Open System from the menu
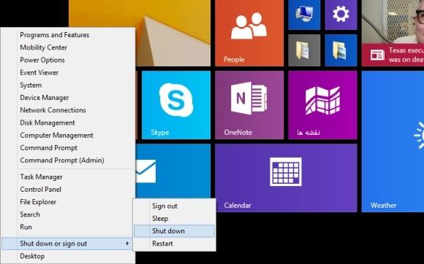The width and height of the screenshot is (424, 264). 31,85
